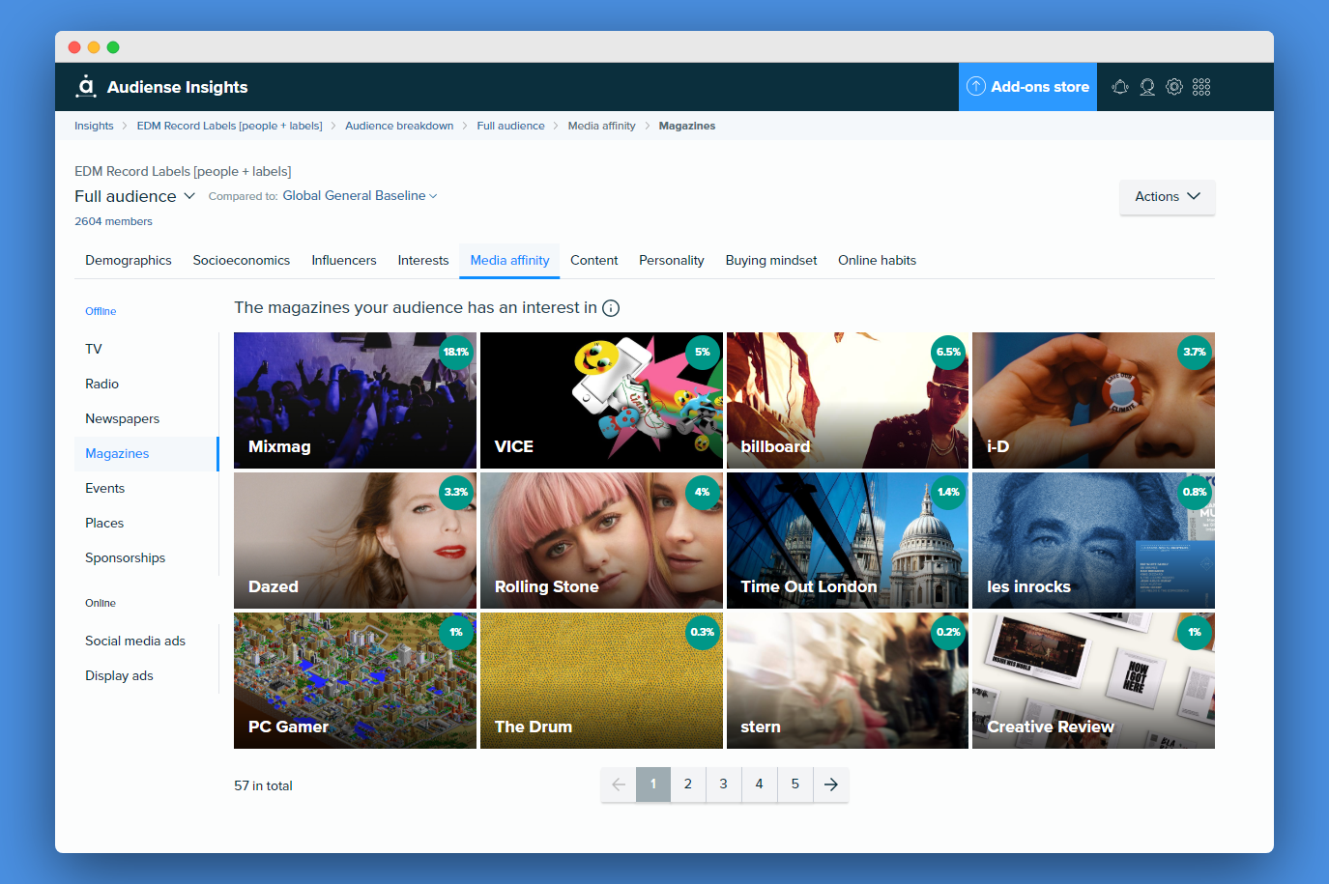This screenshot has height=884, width=1329.
Task: Select Events in the sidebar
Action: (146, 488)
